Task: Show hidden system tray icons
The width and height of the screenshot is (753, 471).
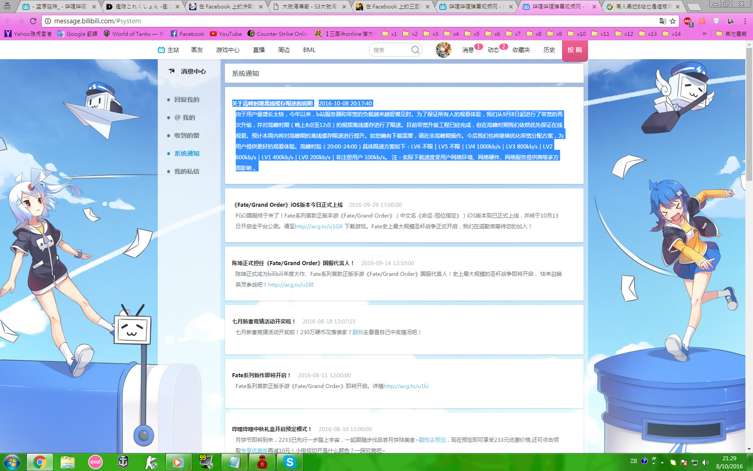Action: coord(662,462)
